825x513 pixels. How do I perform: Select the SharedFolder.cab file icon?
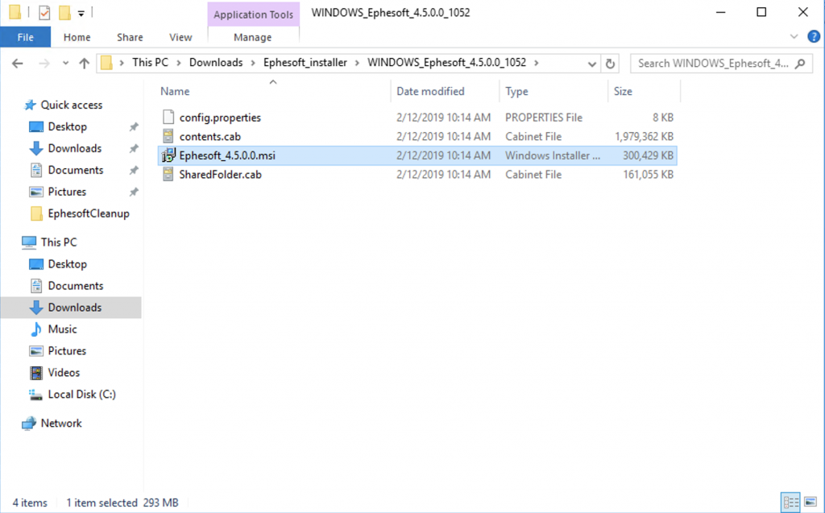coord(168,174)
